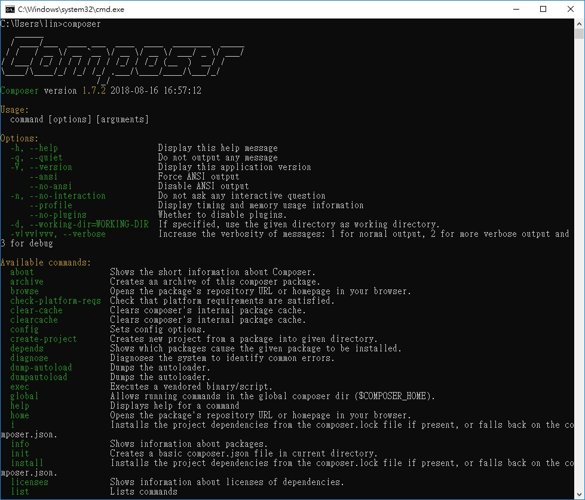This screenshot has height=500, width=585.
Task: Click the 'init' command
Action: tap(20, 453)
